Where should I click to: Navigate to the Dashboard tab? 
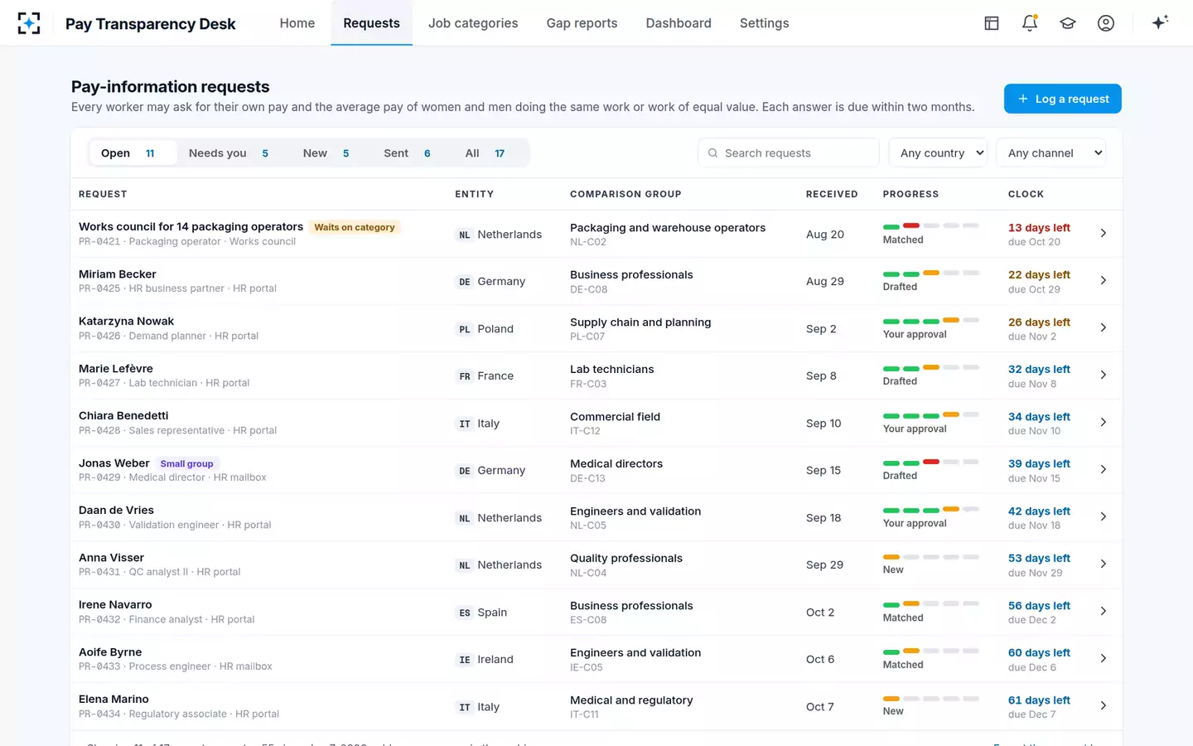pyautogui.click(x=679, y=23)
